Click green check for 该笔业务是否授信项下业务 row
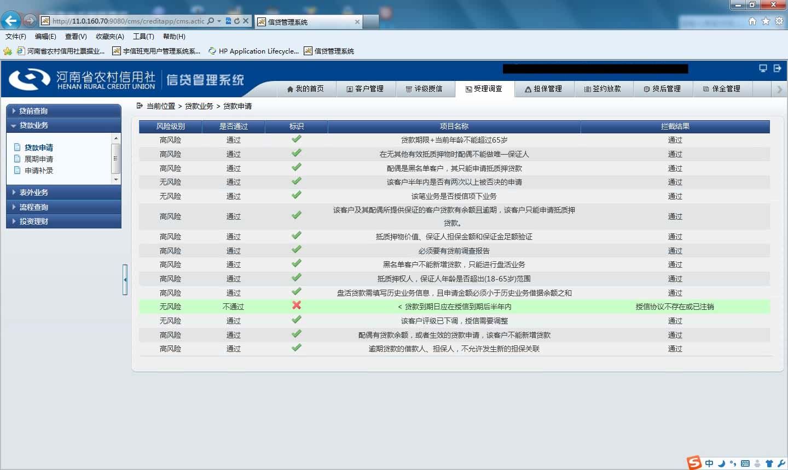This screenshot has width=788, height=470. pyautogui.click(x=297, y=195)
